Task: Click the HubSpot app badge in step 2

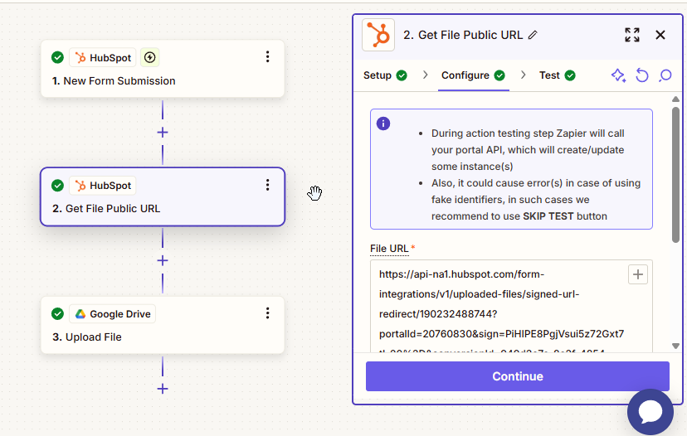Action: pyautogui.click(x=103, y=186)
